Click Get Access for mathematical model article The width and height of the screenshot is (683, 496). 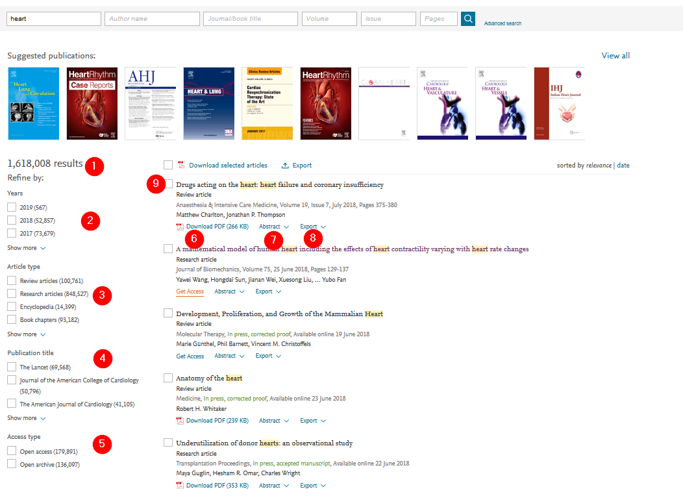190,291
